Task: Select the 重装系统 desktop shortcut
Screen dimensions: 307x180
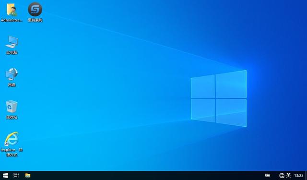Action: [35, 12]
